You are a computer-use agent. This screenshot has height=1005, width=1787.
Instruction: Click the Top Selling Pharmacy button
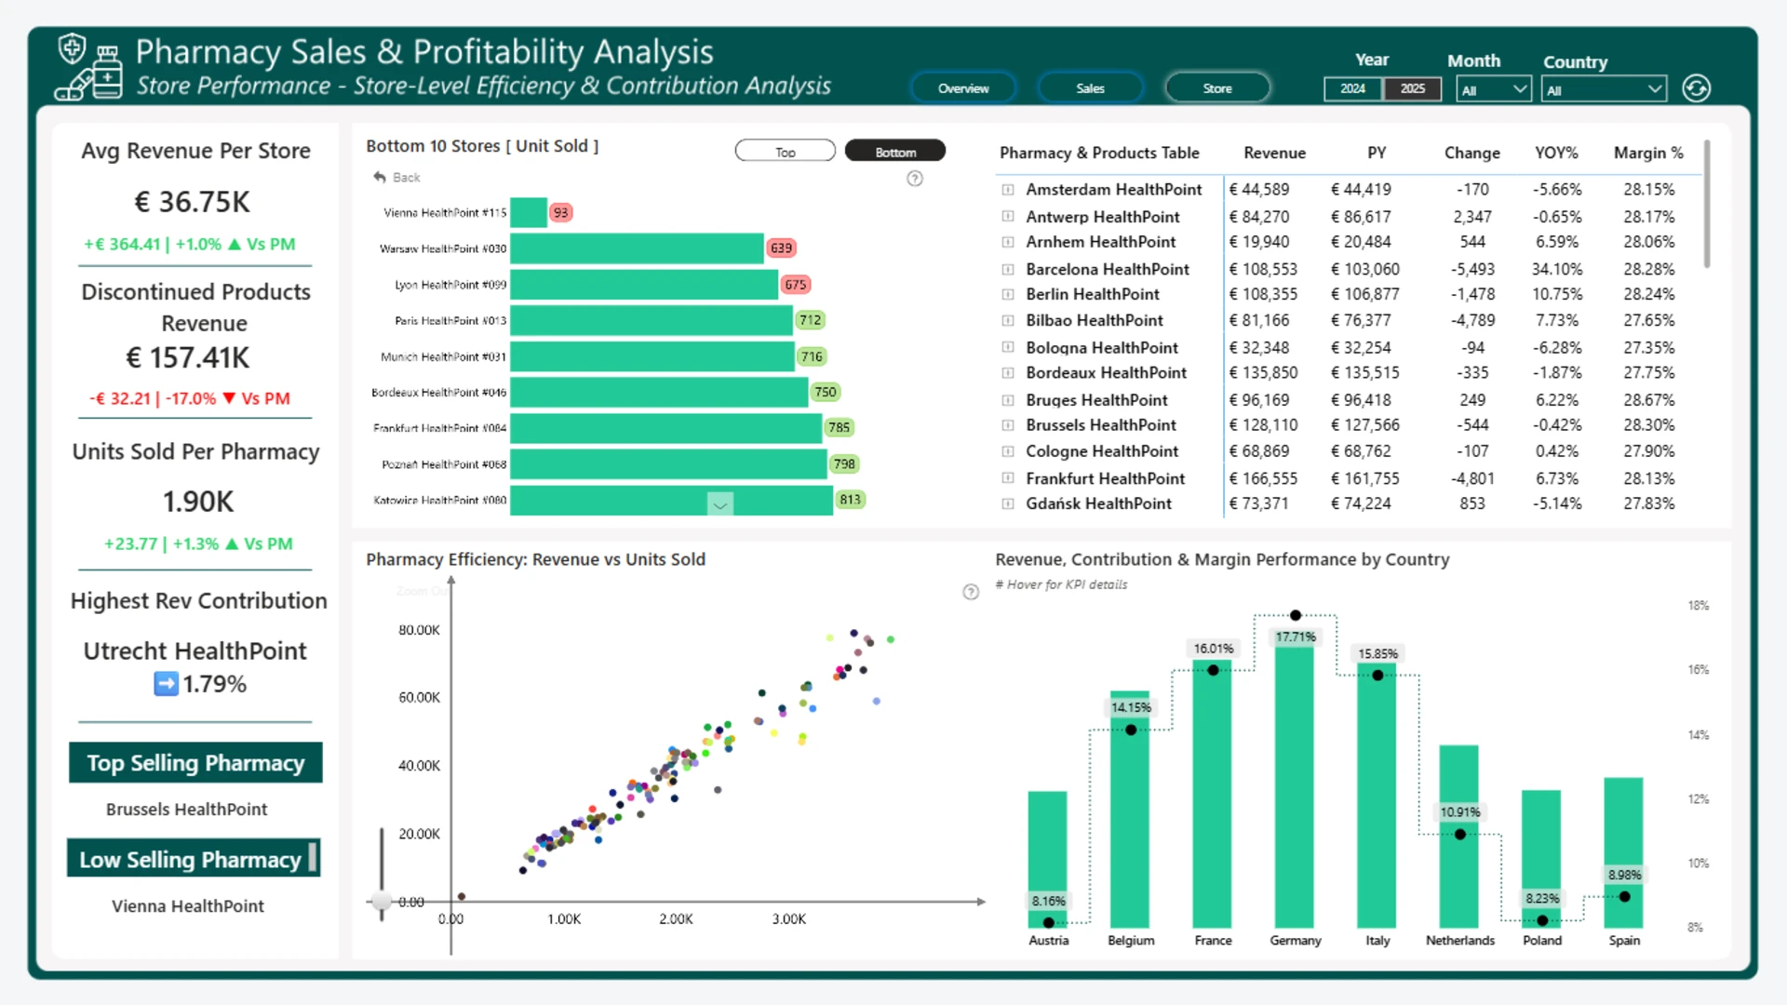click(195, 763)
